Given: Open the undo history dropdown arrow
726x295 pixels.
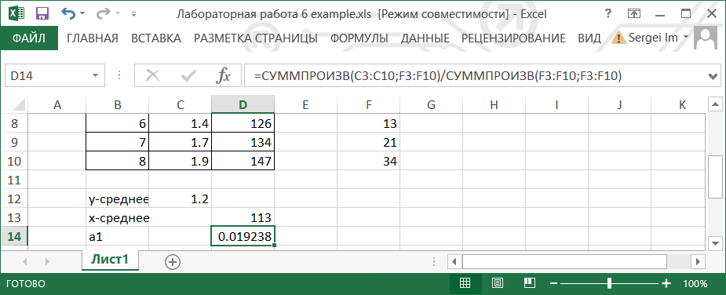Looking at the screenshot, I should 82,14.
